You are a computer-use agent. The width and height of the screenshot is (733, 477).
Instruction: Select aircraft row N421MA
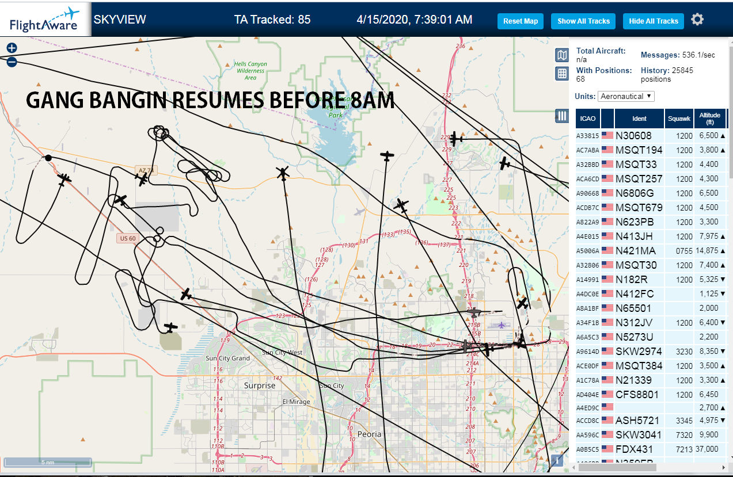pos(651,251)
